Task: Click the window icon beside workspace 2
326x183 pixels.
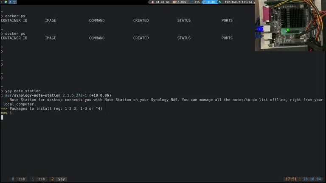Action: click(x=14, y=2)
